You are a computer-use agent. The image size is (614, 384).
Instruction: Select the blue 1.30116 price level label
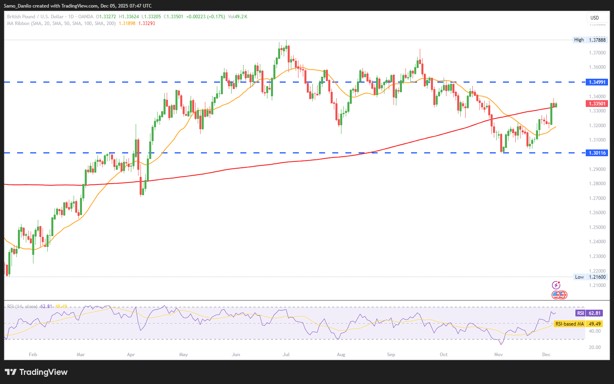tap(597, 153)
